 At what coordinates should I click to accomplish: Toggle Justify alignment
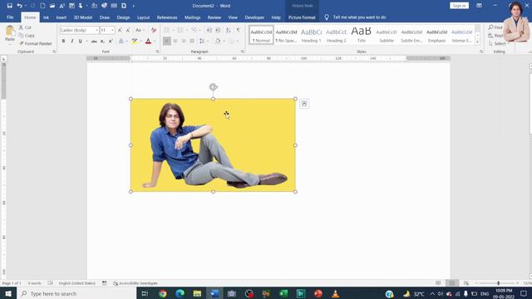click(x=192, y=41)
